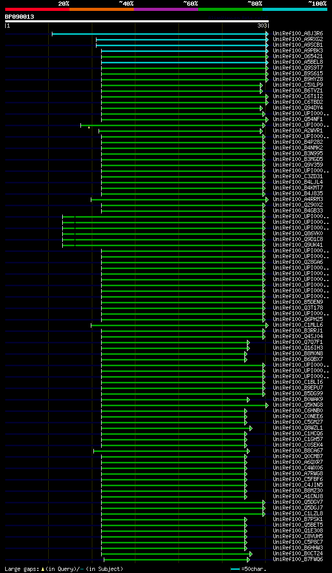Open the UniRef100_Q6PH25 hit label
The height and width of the screenshot is (573, 332).
[x=298, y=320]
